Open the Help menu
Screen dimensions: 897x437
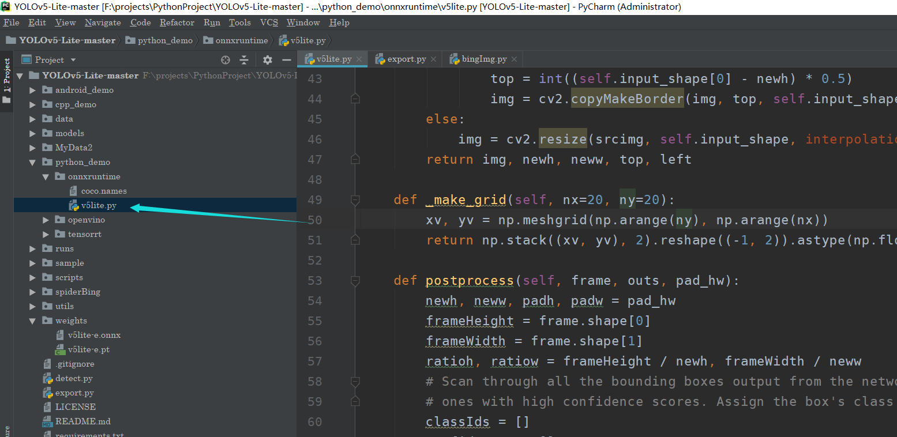[x=339, y=22]
